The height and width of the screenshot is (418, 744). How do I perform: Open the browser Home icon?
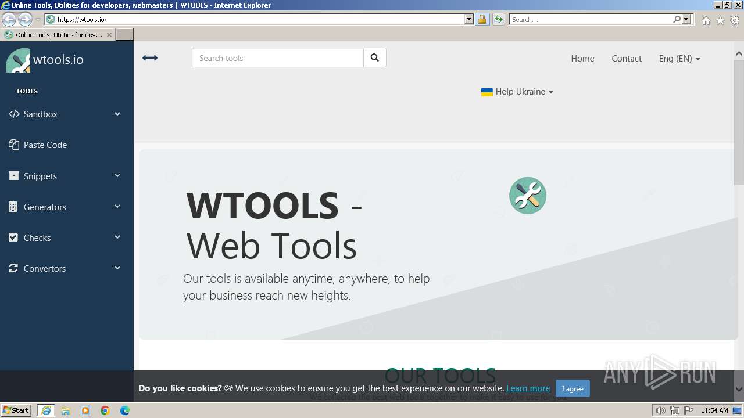(x=706, y=20)
